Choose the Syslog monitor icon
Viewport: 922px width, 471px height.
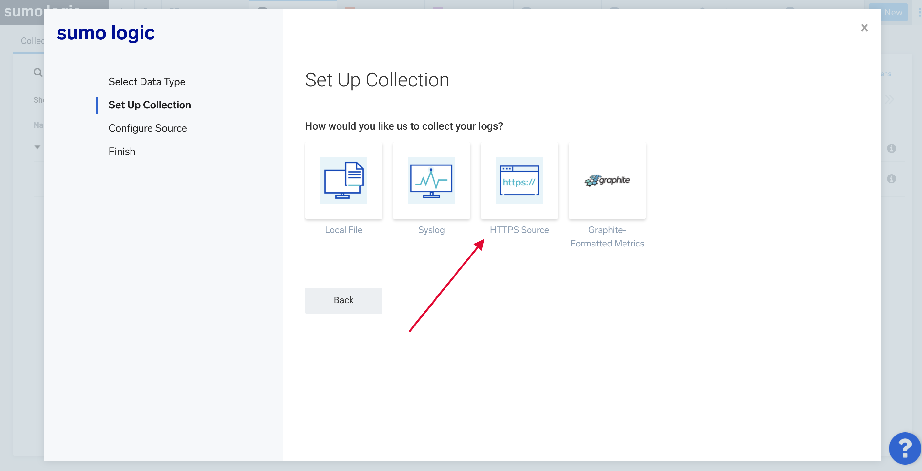(x=431, y=180)
